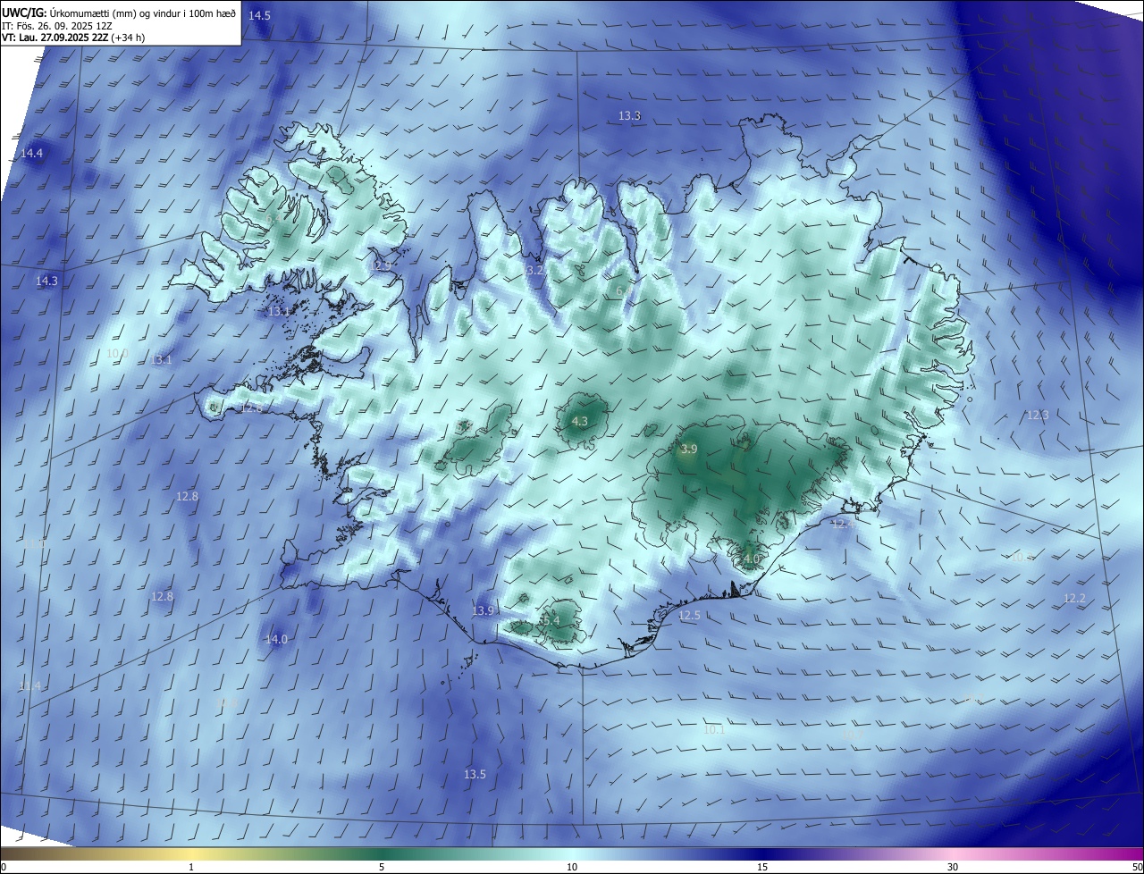Click the 6.4 value label over the Westfjords
1144x874 pixels.
[x=272, y=218]
